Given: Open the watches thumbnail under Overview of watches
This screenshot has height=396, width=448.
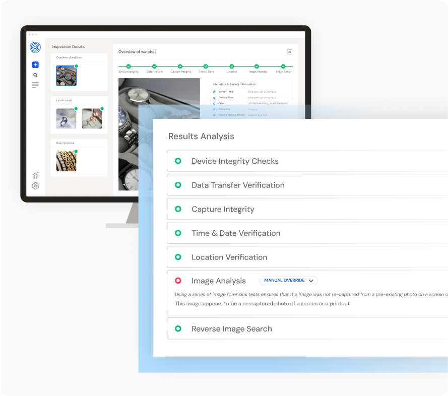Looking at the screenshot, I should (x=67, y=76).
